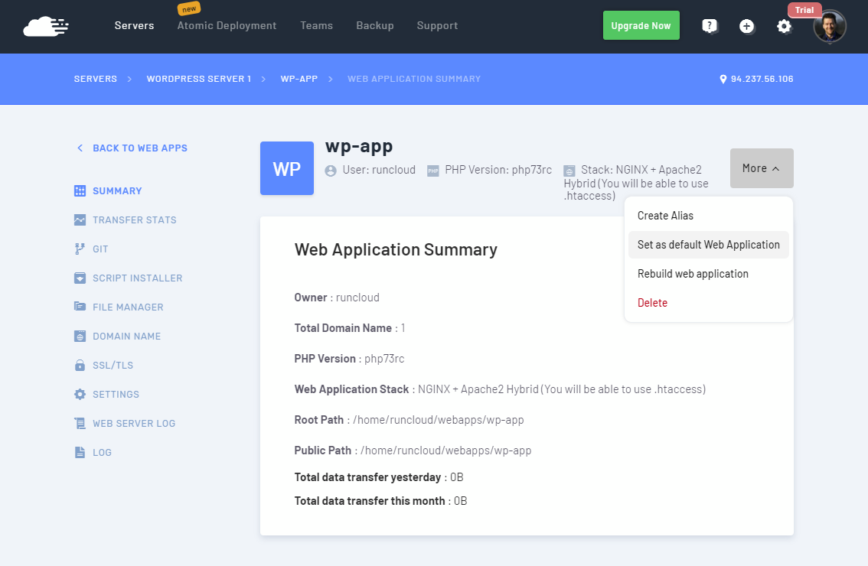Open the help question mark icon

pyautogui.click(x=710, y=26)
